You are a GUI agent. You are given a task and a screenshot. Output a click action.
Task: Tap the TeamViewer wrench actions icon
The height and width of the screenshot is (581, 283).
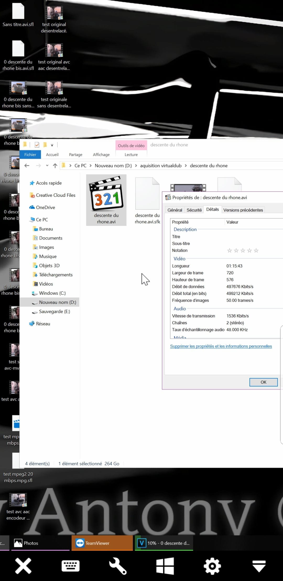(x=118, y=566)
